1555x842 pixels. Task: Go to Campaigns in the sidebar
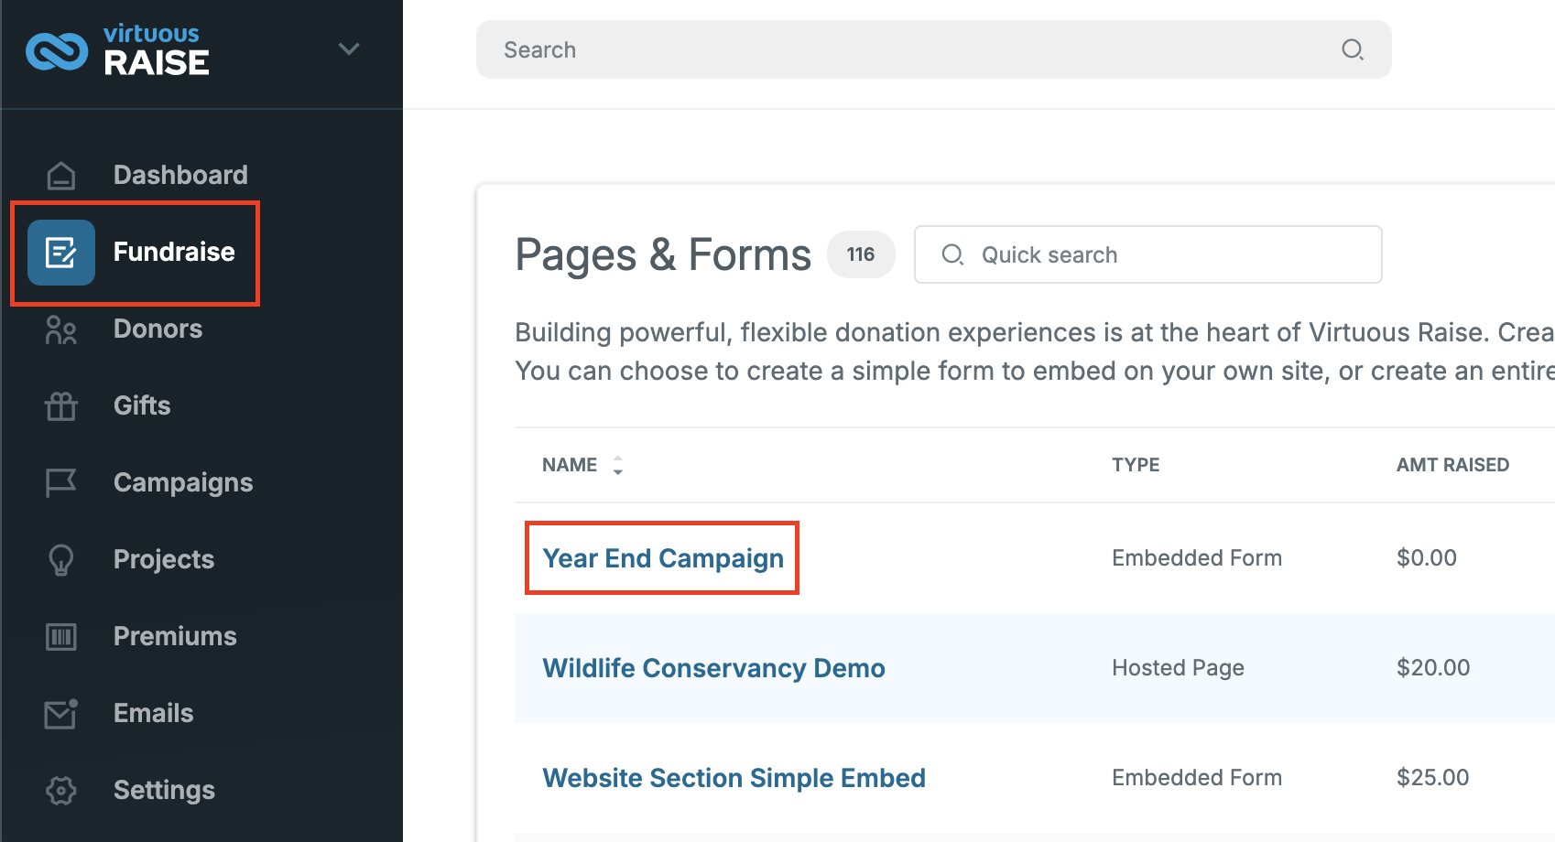pos(183,482)
